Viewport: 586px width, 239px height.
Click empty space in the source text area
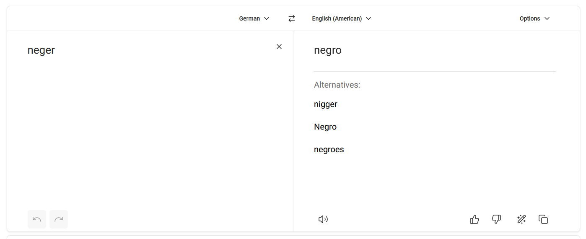pos(147,134)
